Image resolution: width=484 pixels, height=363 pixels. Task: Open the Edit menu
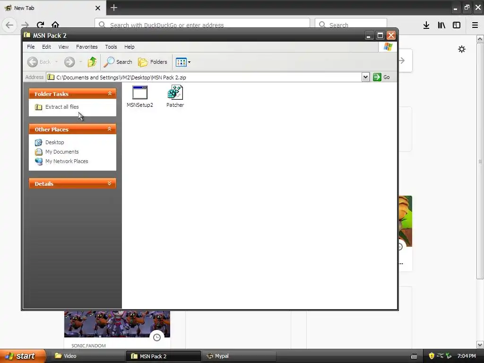[x=46, y=47]
